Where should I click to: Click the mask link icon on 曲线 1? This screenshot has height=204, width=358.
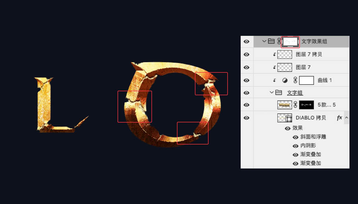click(295, 80)
